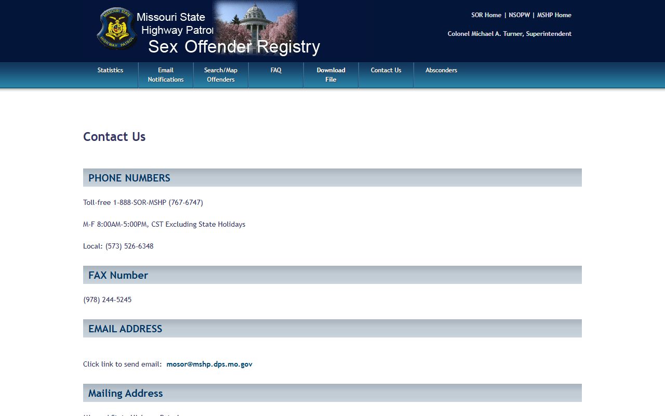Viewport: 665px width, 416px height.
Task: Open the Statistics menu item
Action: click(x=110, y=70)
